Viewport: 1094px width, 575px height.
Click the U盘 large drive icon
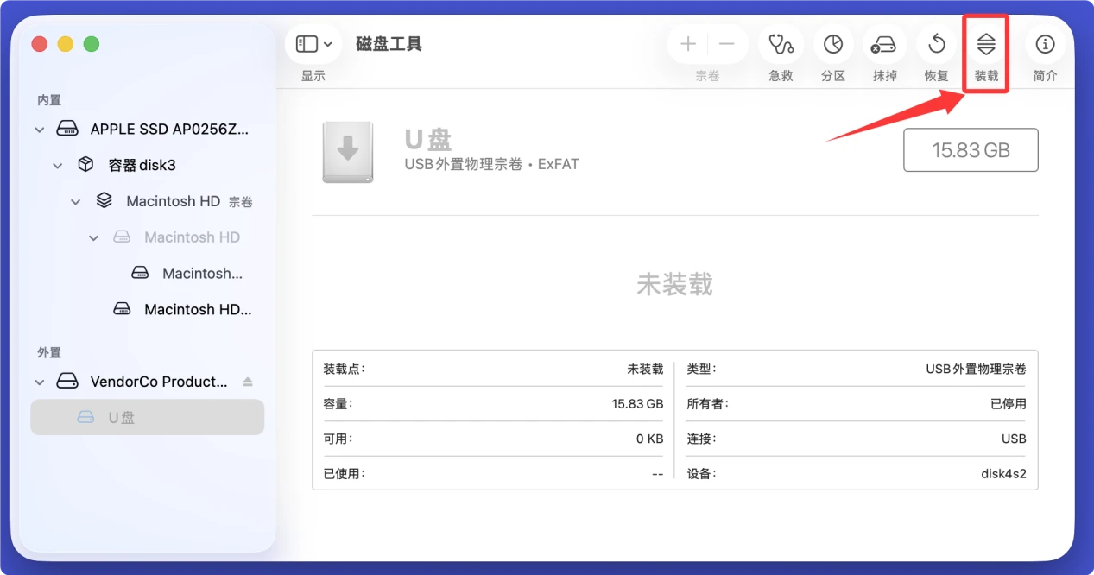(x=348, y=152)
